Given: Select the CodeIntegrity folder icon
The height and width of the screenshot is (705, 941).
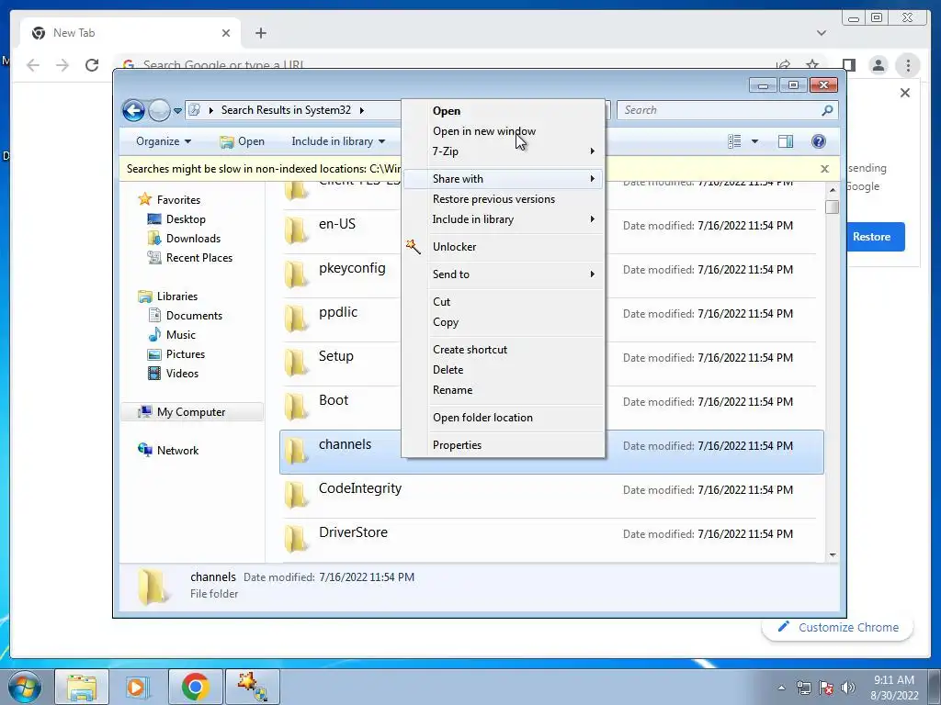Looking at the screenshot, I should [295, 495].
